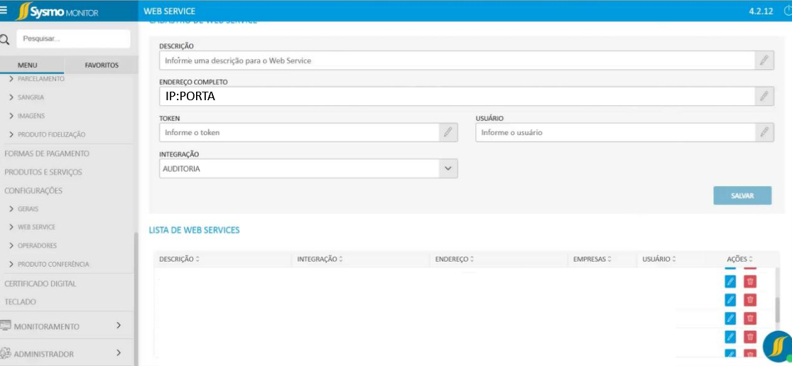Click the Descrição text field
This screenshot has width=792, height=366.
coord(457,60)
